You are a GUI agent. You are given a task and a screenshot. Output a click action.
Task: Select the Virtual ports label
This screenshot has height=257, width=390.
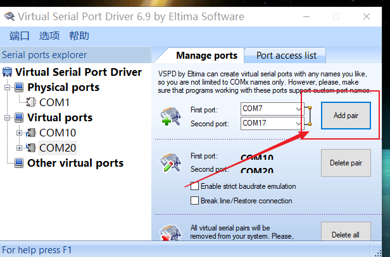point(60,117)
